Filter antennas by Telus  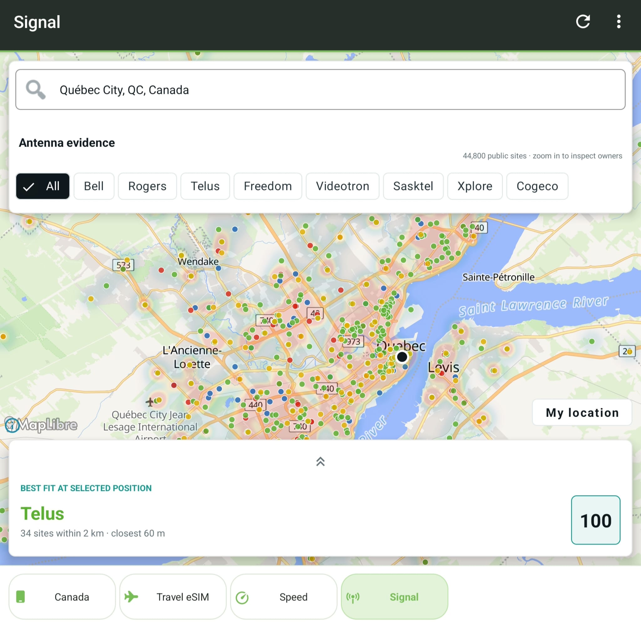click(x=205, y=186)
